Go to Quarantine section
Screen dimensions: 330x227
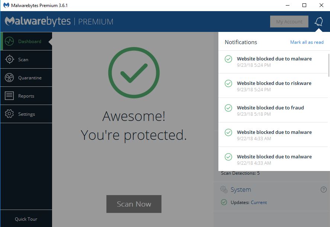26,78
